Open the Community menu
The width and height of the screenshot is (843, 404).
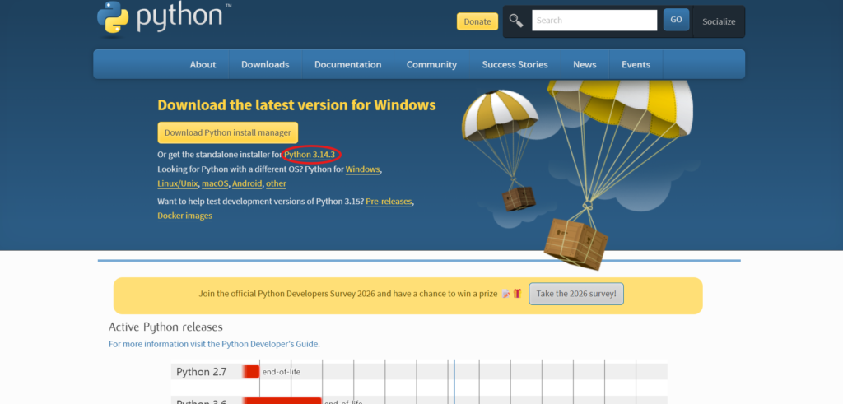point(431,64)
